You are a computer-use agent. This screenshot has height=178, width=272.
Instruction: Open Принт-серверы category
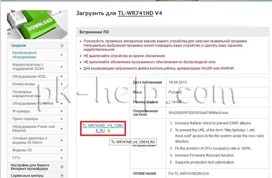pos(25,119)
